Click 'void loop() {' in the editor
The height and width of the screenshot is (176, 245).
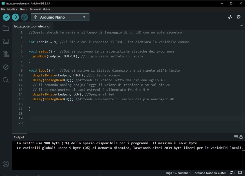[41, 70]
